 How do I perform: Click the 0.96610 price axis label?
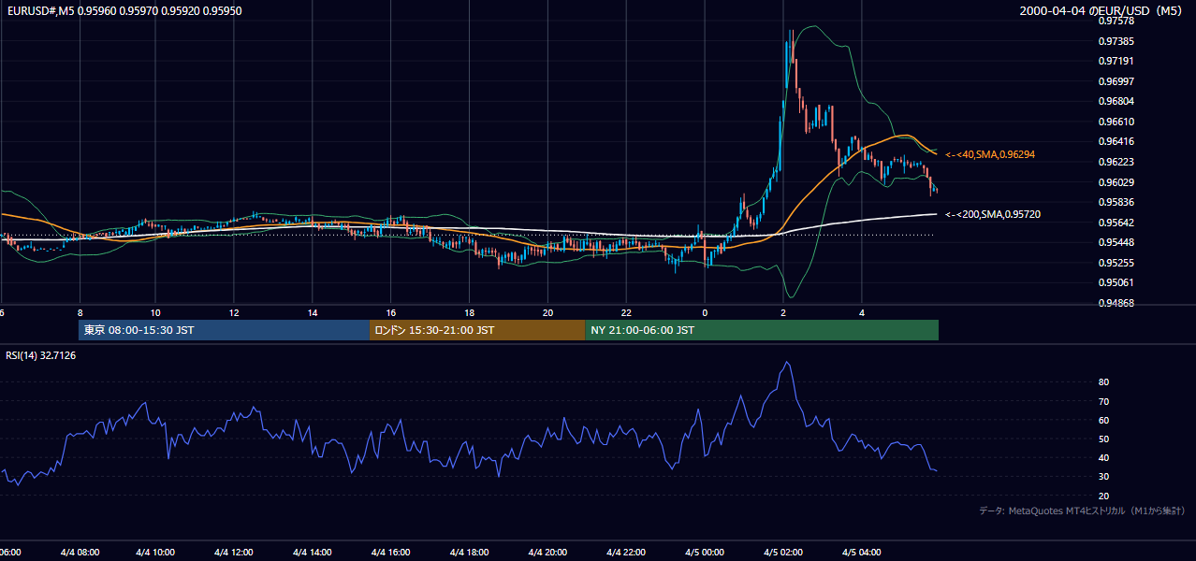tap(1116, 122)
